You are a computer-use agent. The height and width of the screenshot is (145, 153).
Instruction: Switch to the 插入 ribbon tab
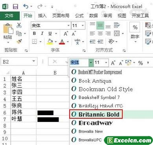(x=42, y=16)
